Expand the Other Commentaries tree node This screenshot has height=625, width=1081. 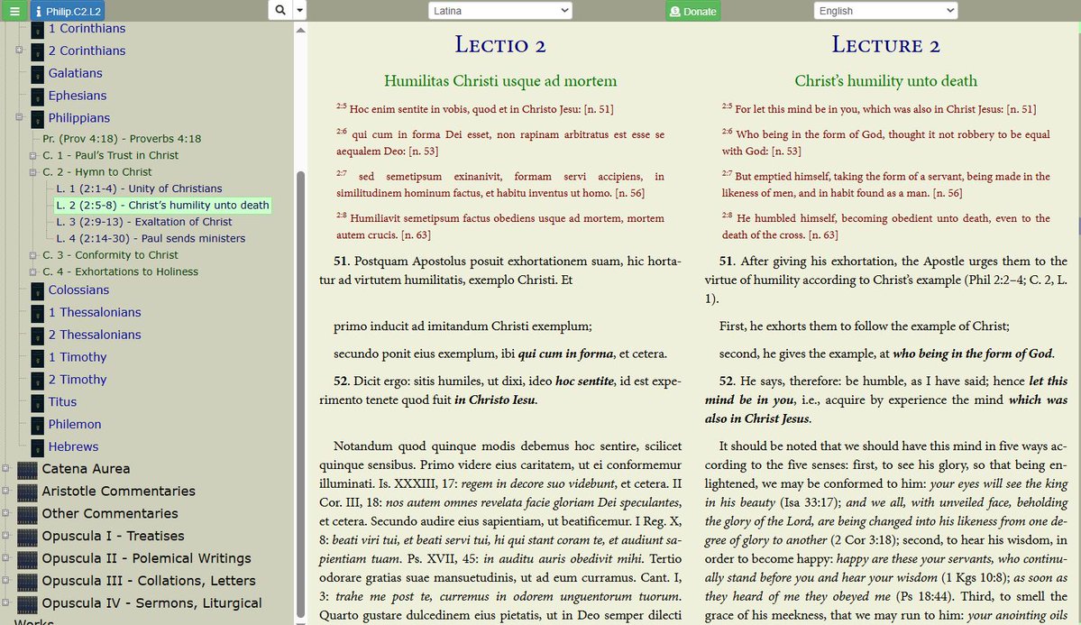[x=5, y=513]
